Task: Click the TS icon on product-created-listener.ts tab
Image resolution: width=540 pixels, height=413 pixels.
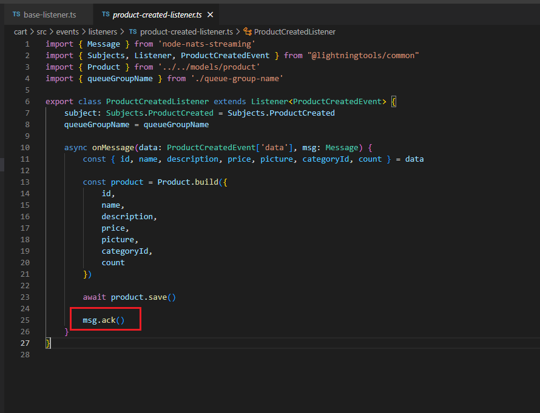Action: click(x=106, y=14)
